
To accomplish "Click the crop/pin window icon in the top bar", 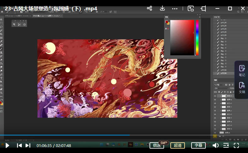I will pyautogui.click(x=204, y=8).
